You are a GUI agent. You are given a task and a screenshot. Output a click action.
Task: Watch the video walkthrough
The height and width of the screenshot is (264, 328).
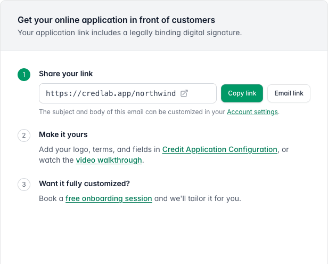[x=109, y=160]
